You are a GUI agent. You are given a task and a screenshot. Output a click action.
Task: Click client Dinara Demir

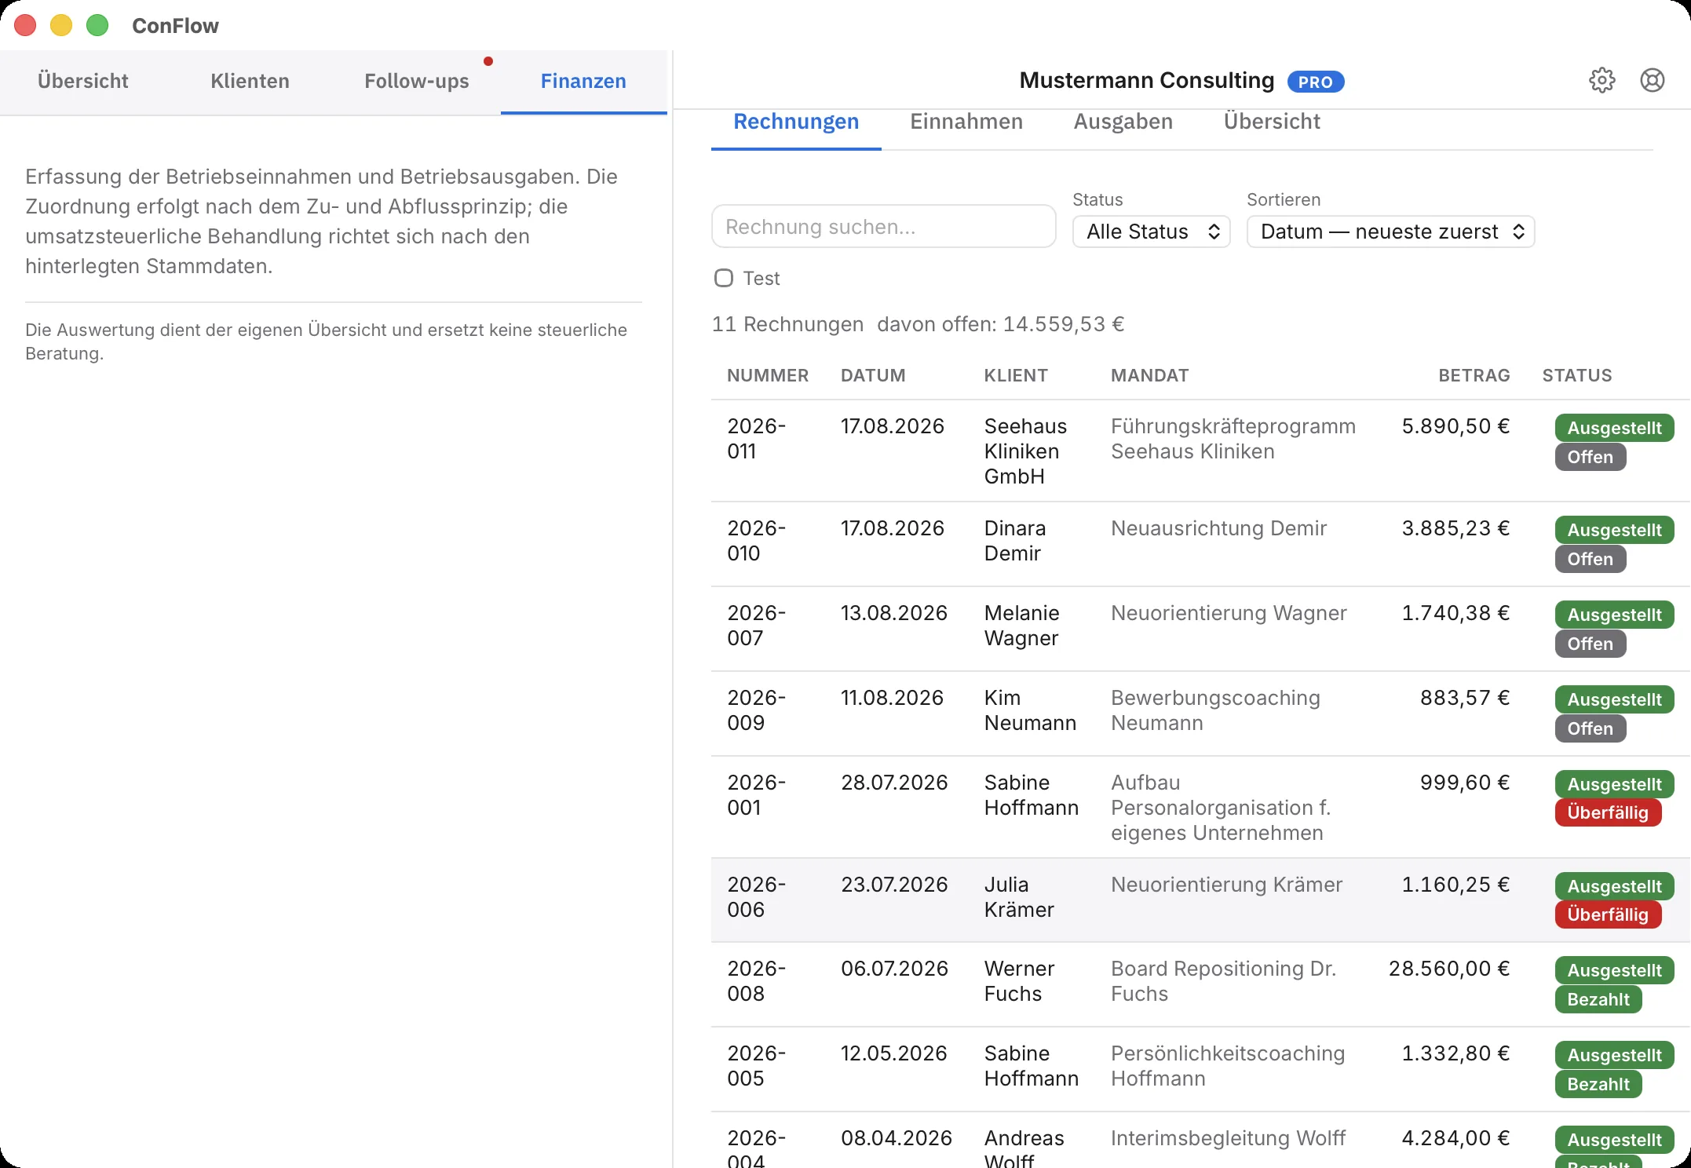[x=1015, y=541]
